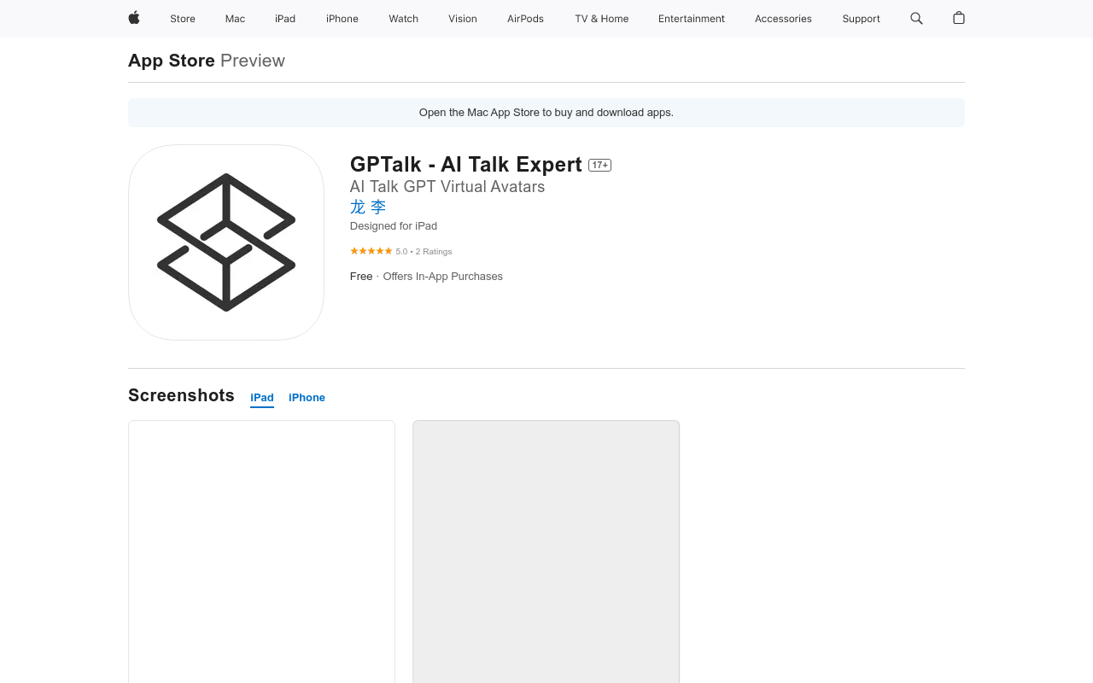
Task: Open the shopping bag icon
Action: tap(959, 18)
